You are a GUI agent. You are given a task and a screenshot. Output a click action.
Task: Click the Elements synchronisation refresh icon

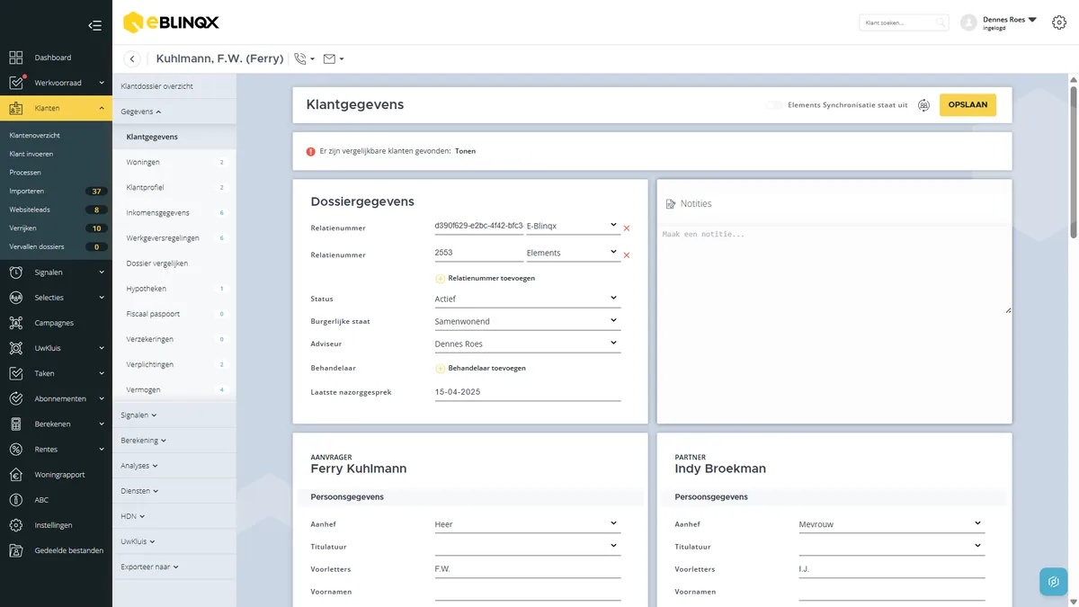coord(923,105)
